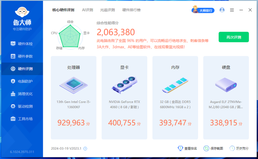
Task: Click the radar chart of performance
Action: pos(70,37)
